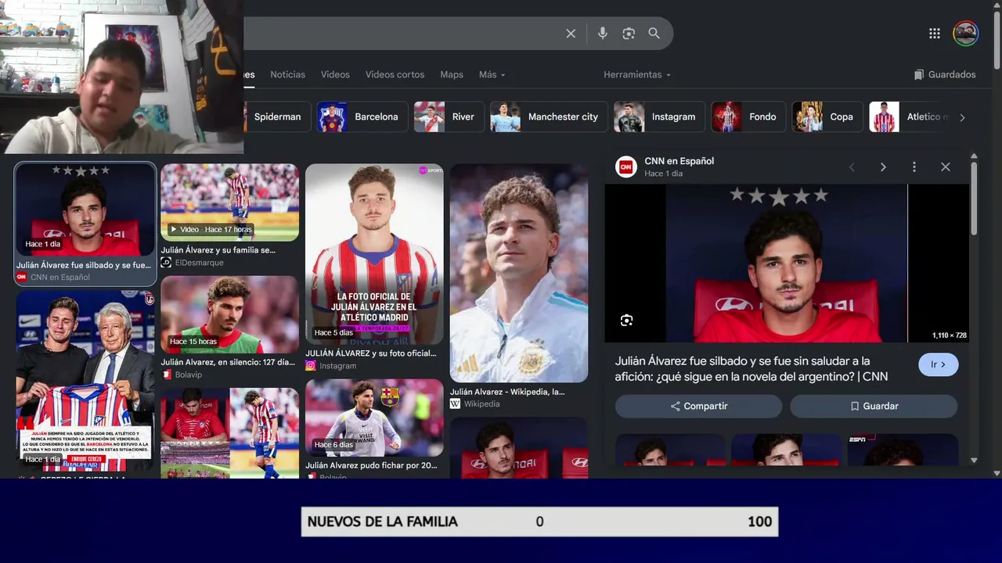Switch to the Noticias tab
This screenshot has width=1002, height=563.
[288, 74]
